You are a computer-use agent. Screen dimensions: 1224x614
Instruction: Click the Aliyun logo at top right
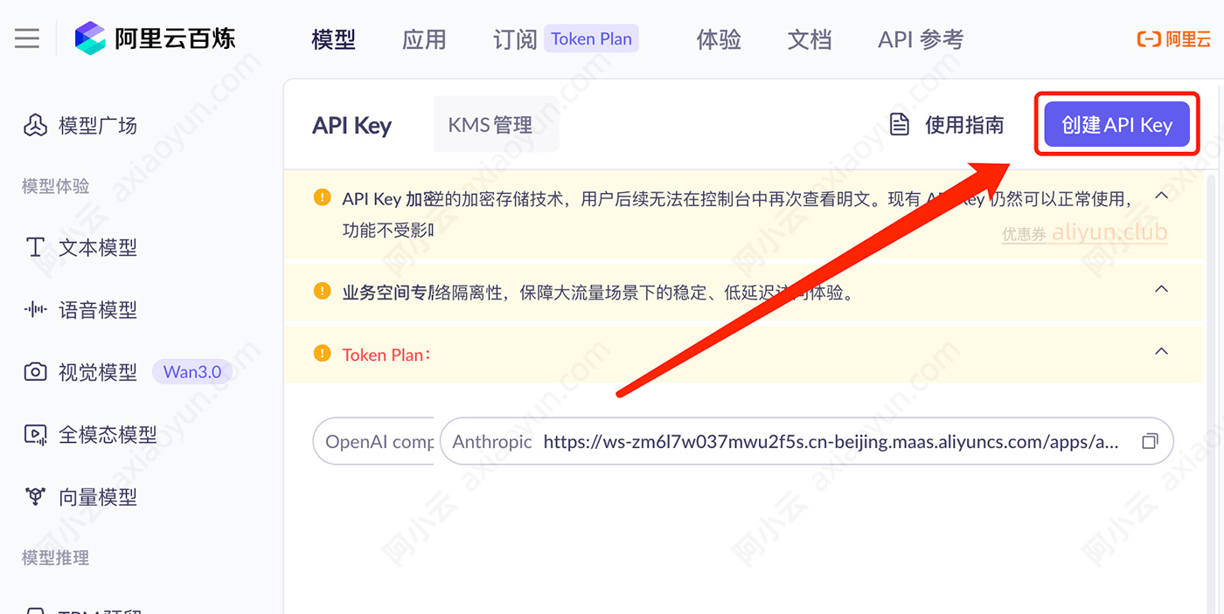[1173, 38]
